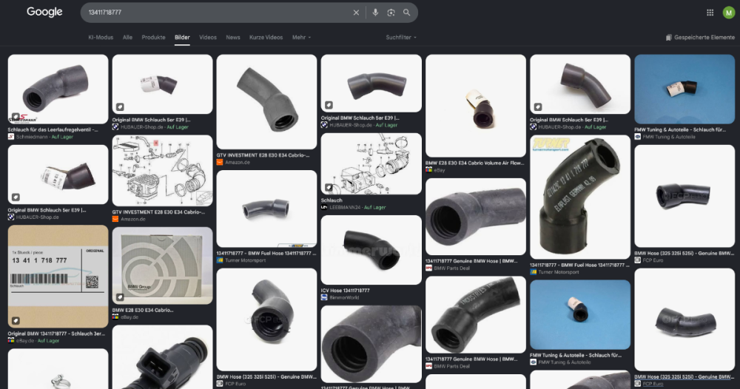Click the product tag on the LEEBMANN24 diagram
The width and height of the screenshot is (740, 389).
329,187
